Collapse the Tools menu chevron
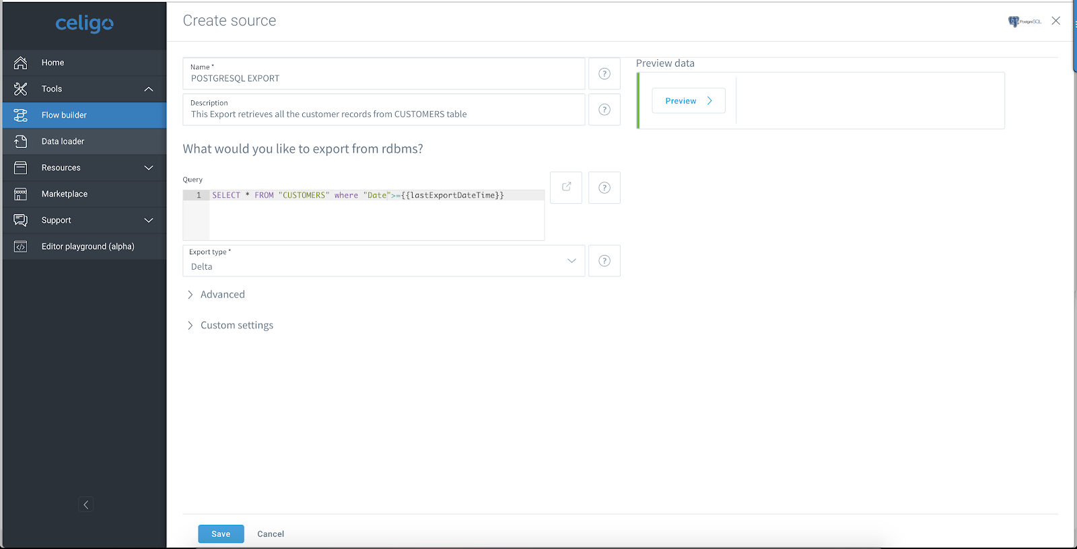1077x549 pixels. 149,89
